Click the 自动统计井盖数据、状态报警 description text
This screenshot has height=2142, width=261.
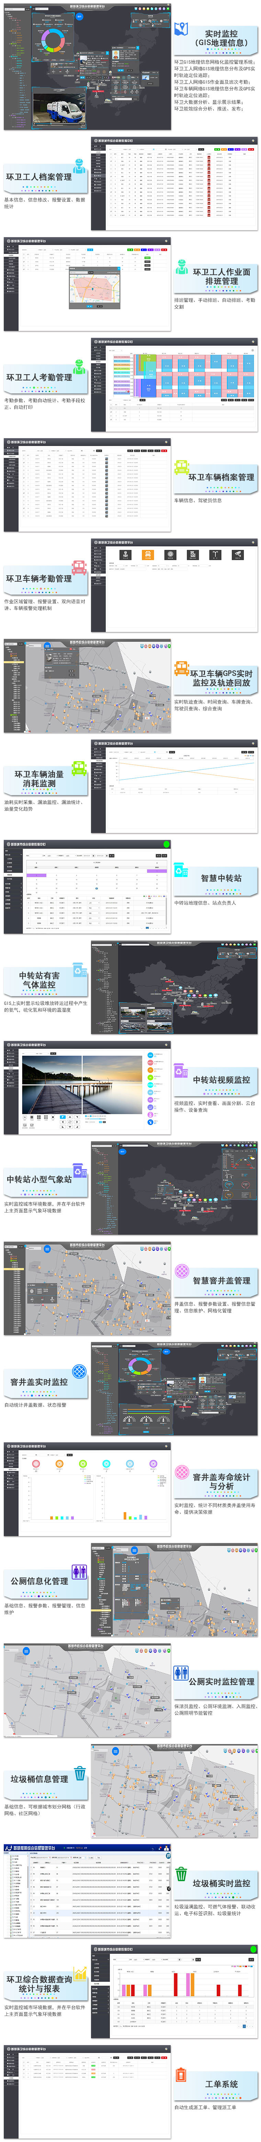click(x=35, y=1405)
